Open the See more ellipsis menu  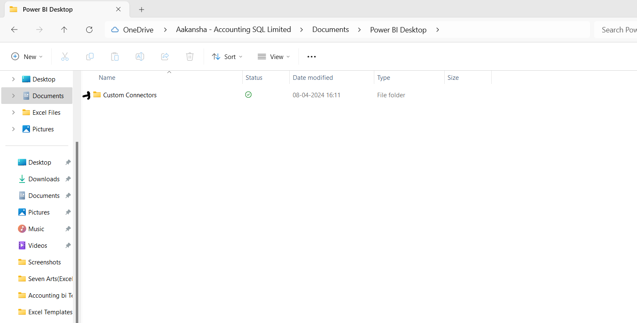point(311,57)
